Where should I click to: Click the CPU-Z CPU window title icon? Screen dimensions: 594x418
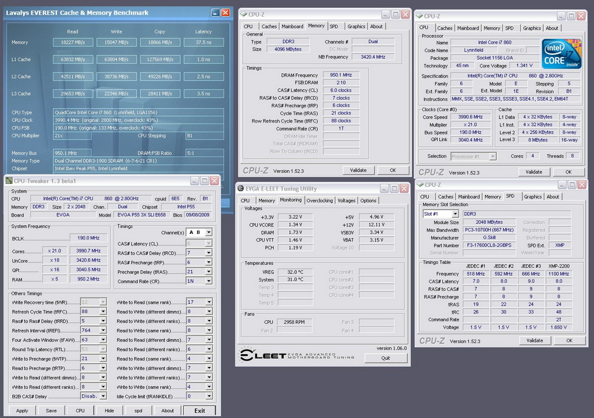(x=419, y=16)
